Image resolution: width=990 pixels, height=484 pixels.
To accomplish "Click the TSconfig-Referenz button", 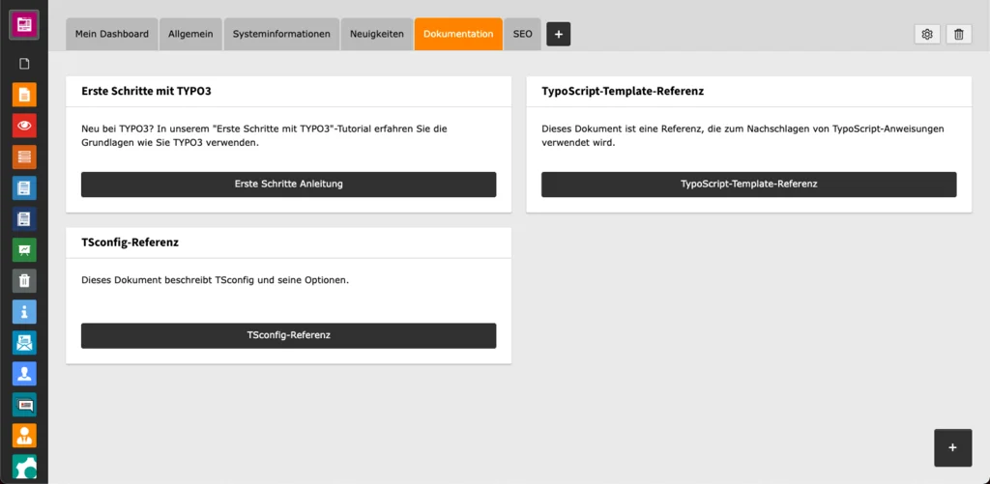I will pos(288,335).
